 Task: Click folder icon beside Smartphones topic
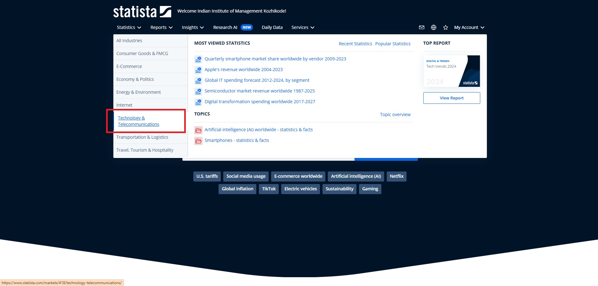198,141
